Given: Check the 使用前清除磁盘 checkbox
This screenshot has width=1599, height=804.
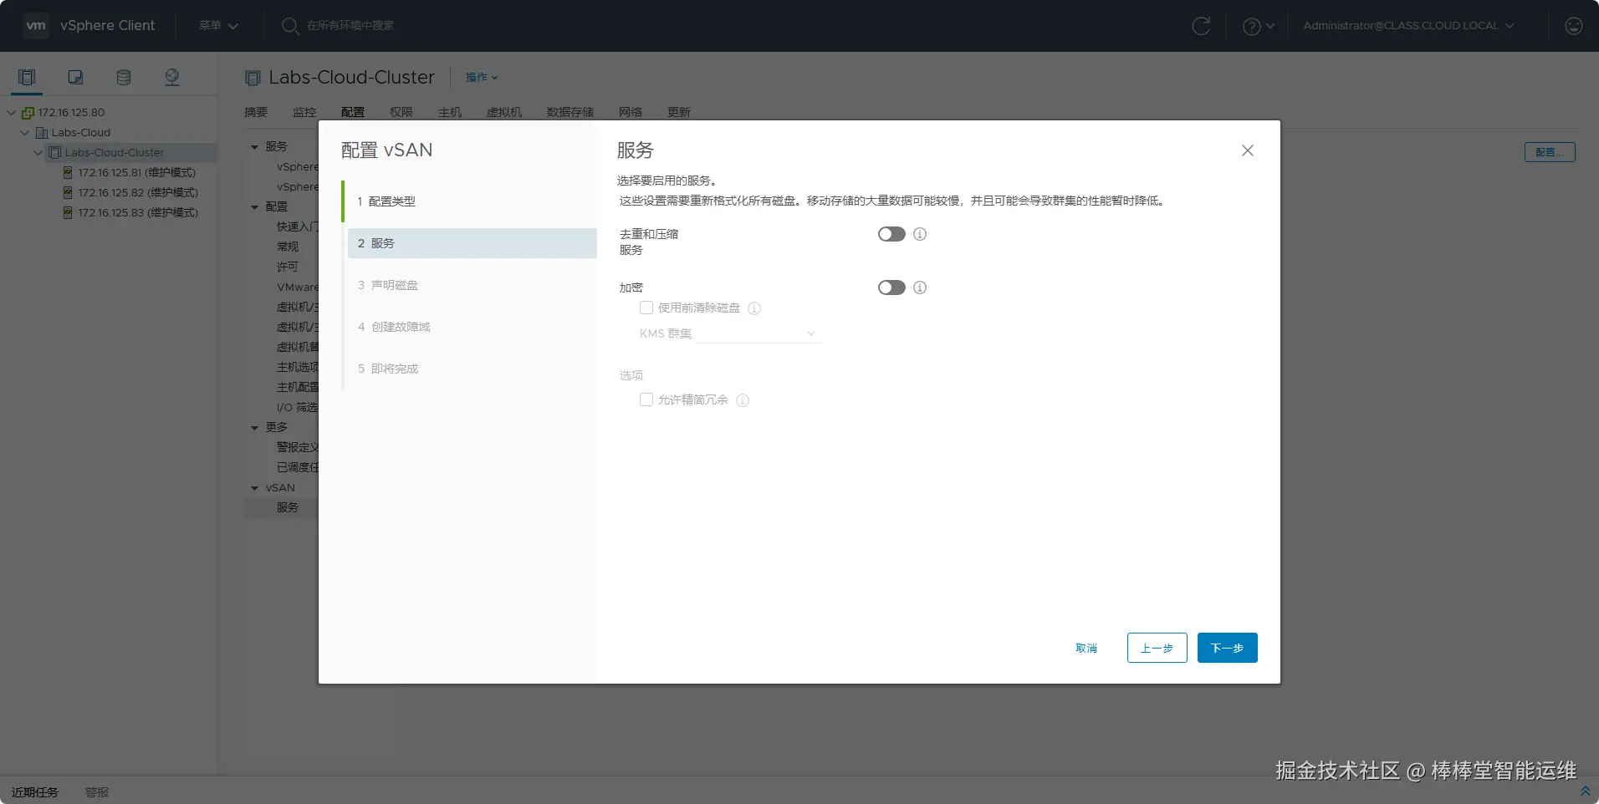Looking at the screenshot, I should pyautogui.click(x=646, y=308).
